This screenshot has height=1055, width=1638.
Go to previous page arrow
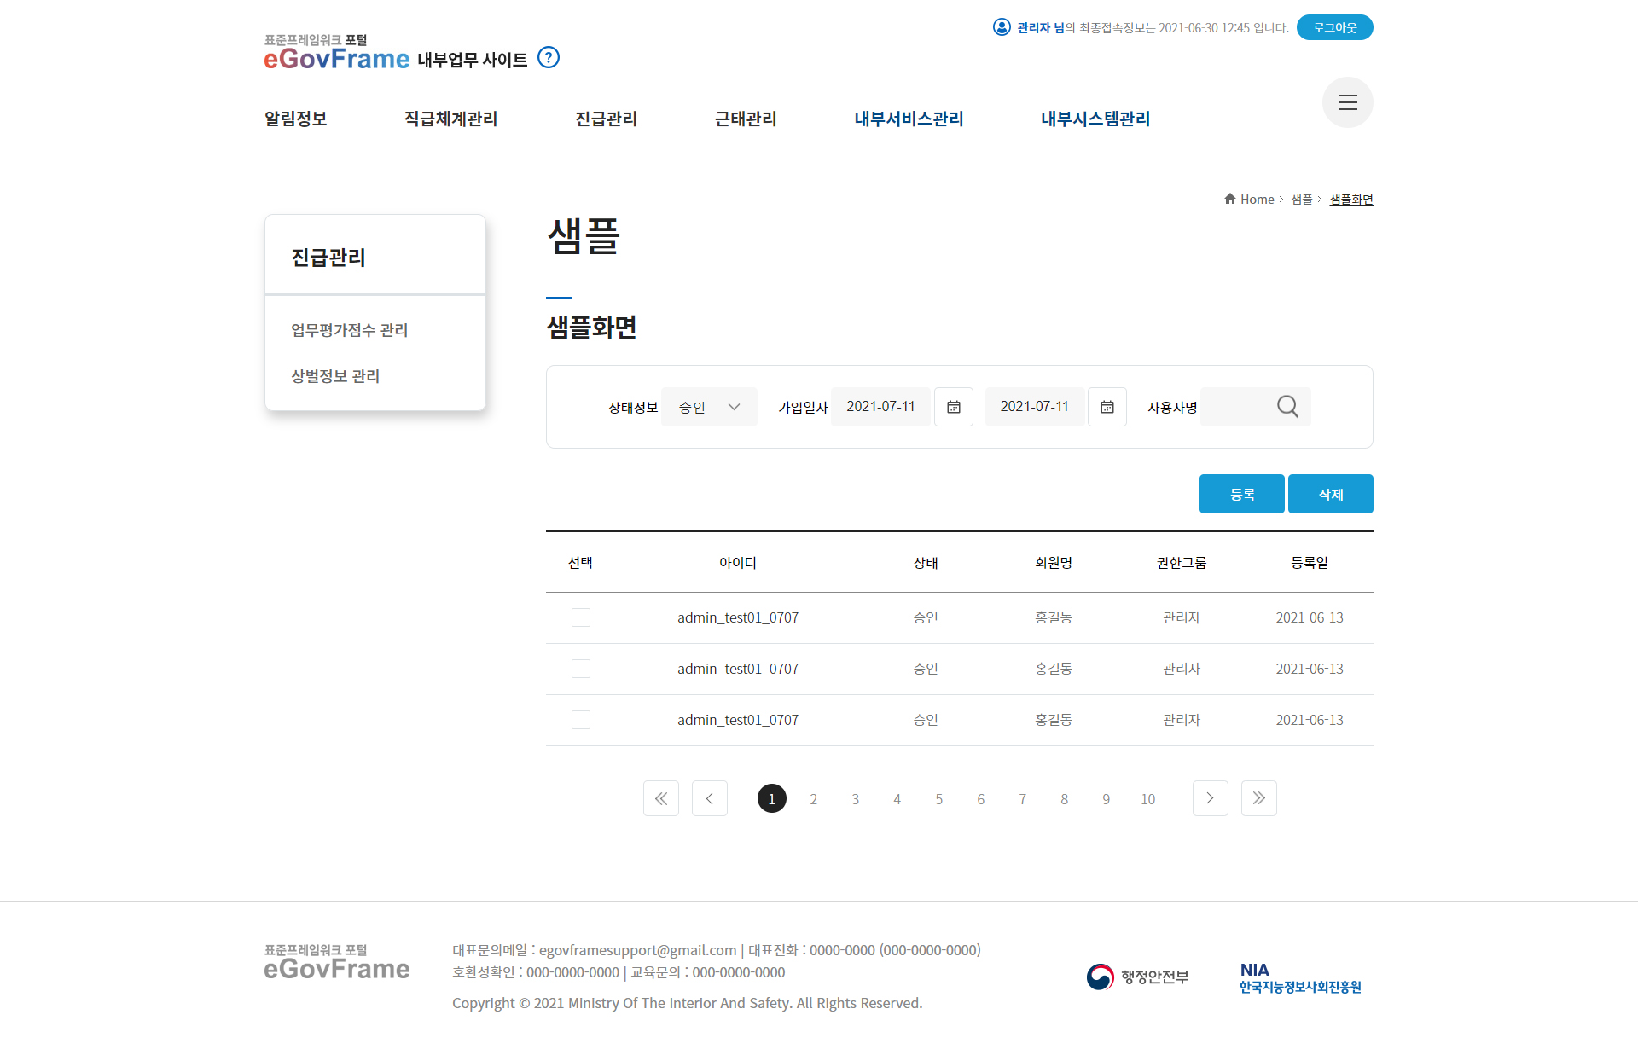(x=709, y=798)
